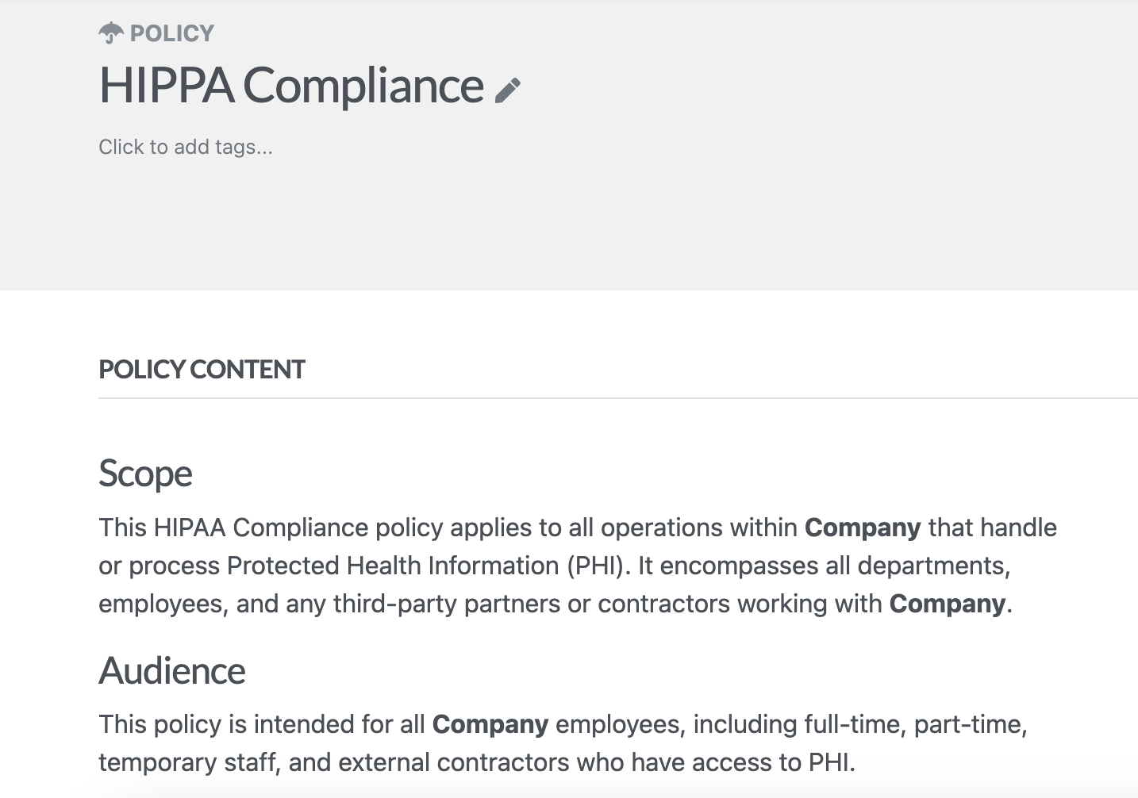The height and width of the screenshot is (798, 1138).
Task: Click the Scope heading
Action: pos(145,474)
